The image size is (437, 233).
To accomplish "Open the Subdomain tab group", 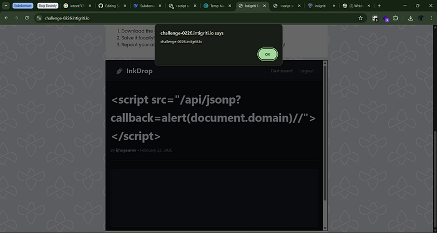I will (23, 6).
